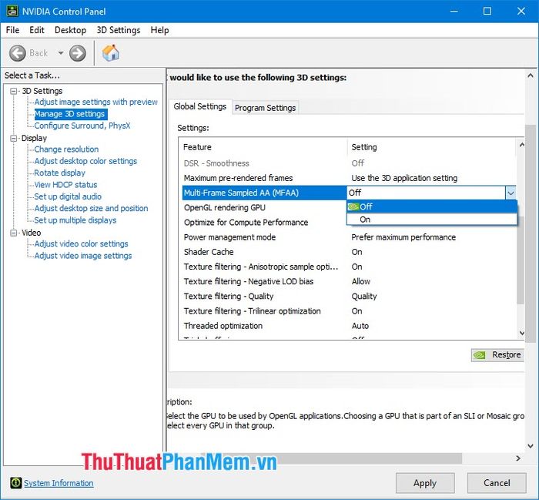
Task: Select Manage 3D settings
Action: tap(69, 114)
